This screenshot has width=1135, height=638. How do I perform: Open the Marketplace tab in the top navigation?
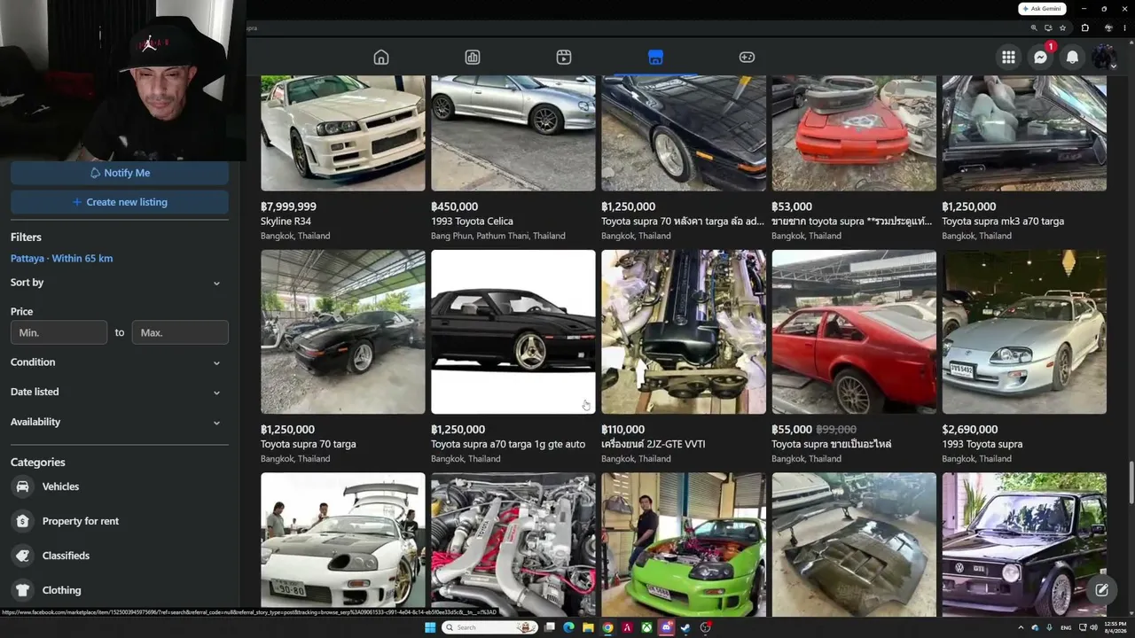click(655, 58)
